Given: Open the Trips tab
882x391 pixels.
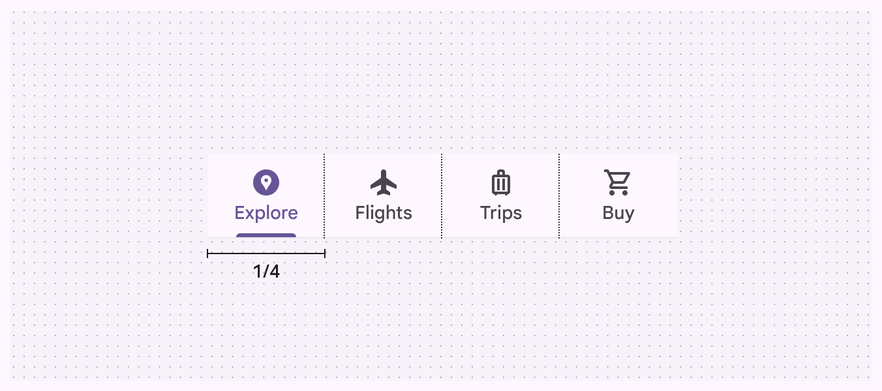Looking at the screenshot, I should click(501, 196).
